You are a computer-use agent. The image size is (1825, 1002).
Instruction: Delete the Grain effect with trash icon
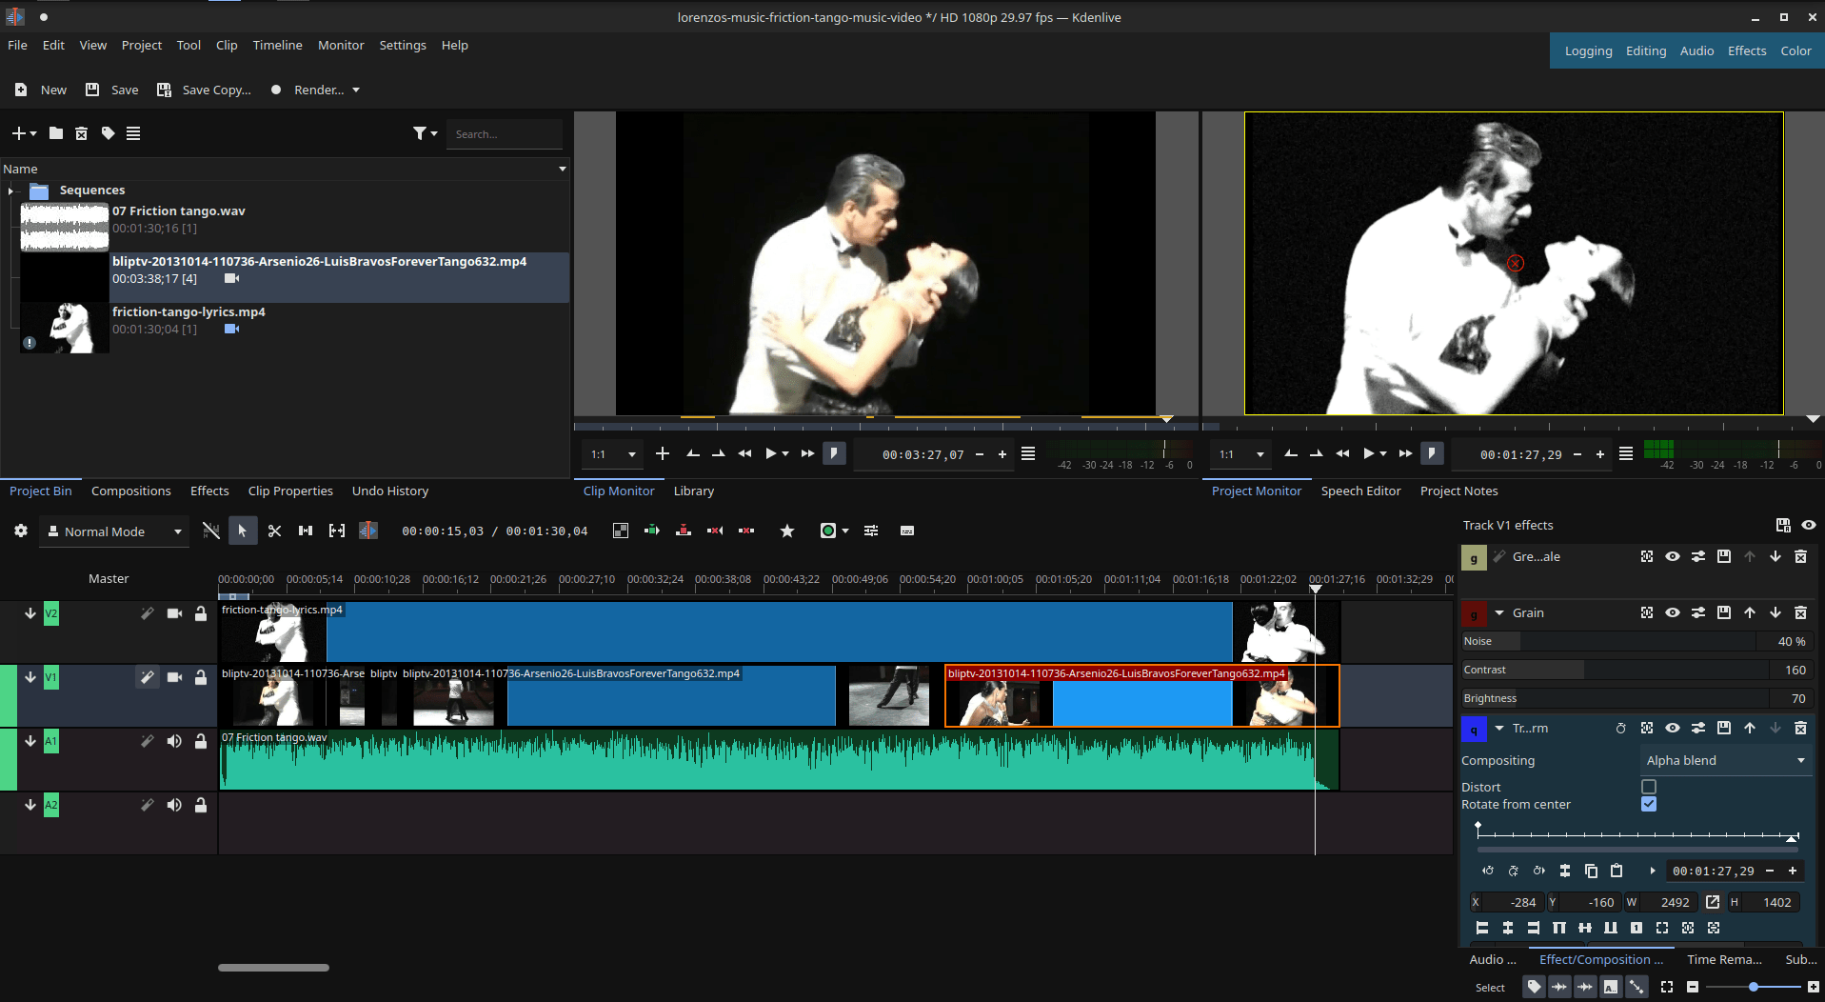[1800, 612]
